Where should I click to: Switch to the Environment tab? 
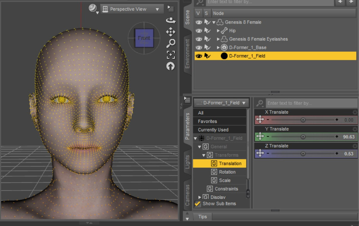tap(187, 54)
